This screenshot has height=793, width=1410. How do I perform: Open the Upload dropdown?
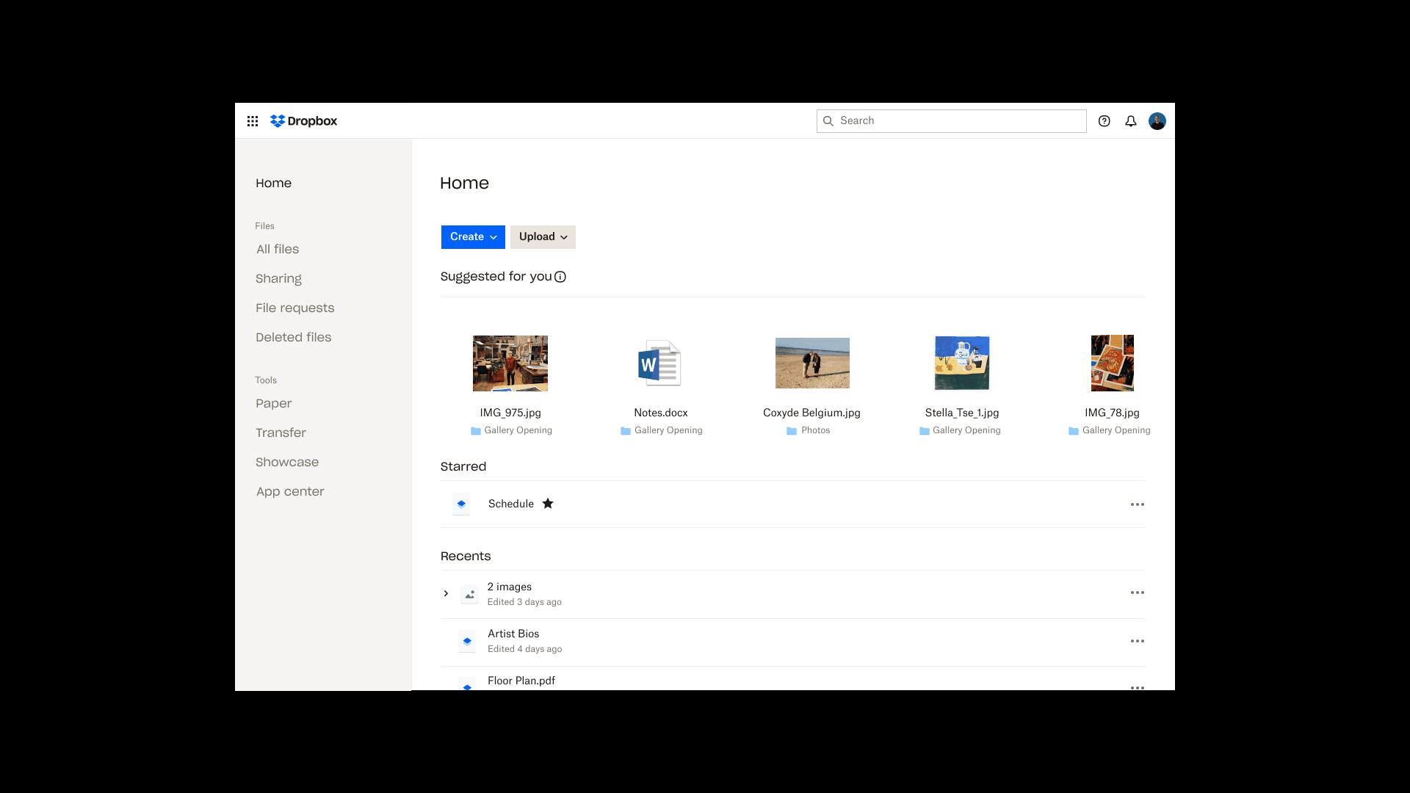[x=543, y=236]
